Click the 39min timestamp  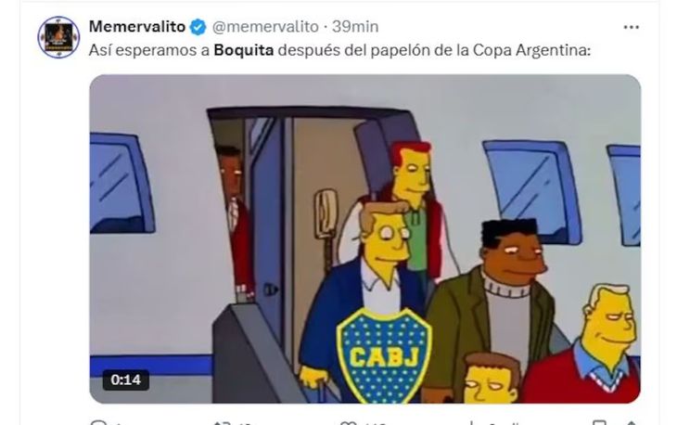[355, 27]
